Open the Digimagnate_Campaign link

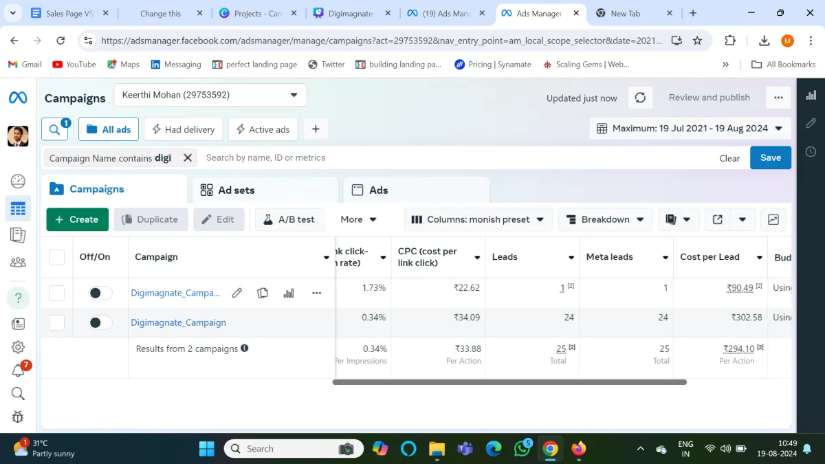179,322
